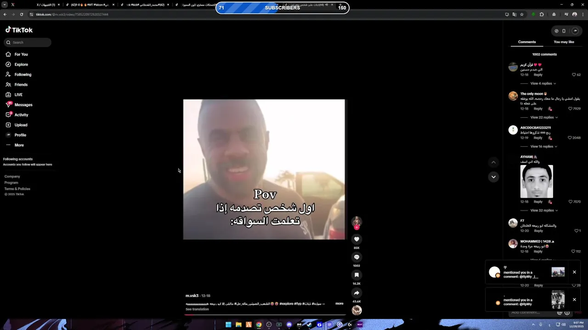The height and width of the screenshot is (330, 588).
Task: Expand View 4 replies
Action: [543, 84]
